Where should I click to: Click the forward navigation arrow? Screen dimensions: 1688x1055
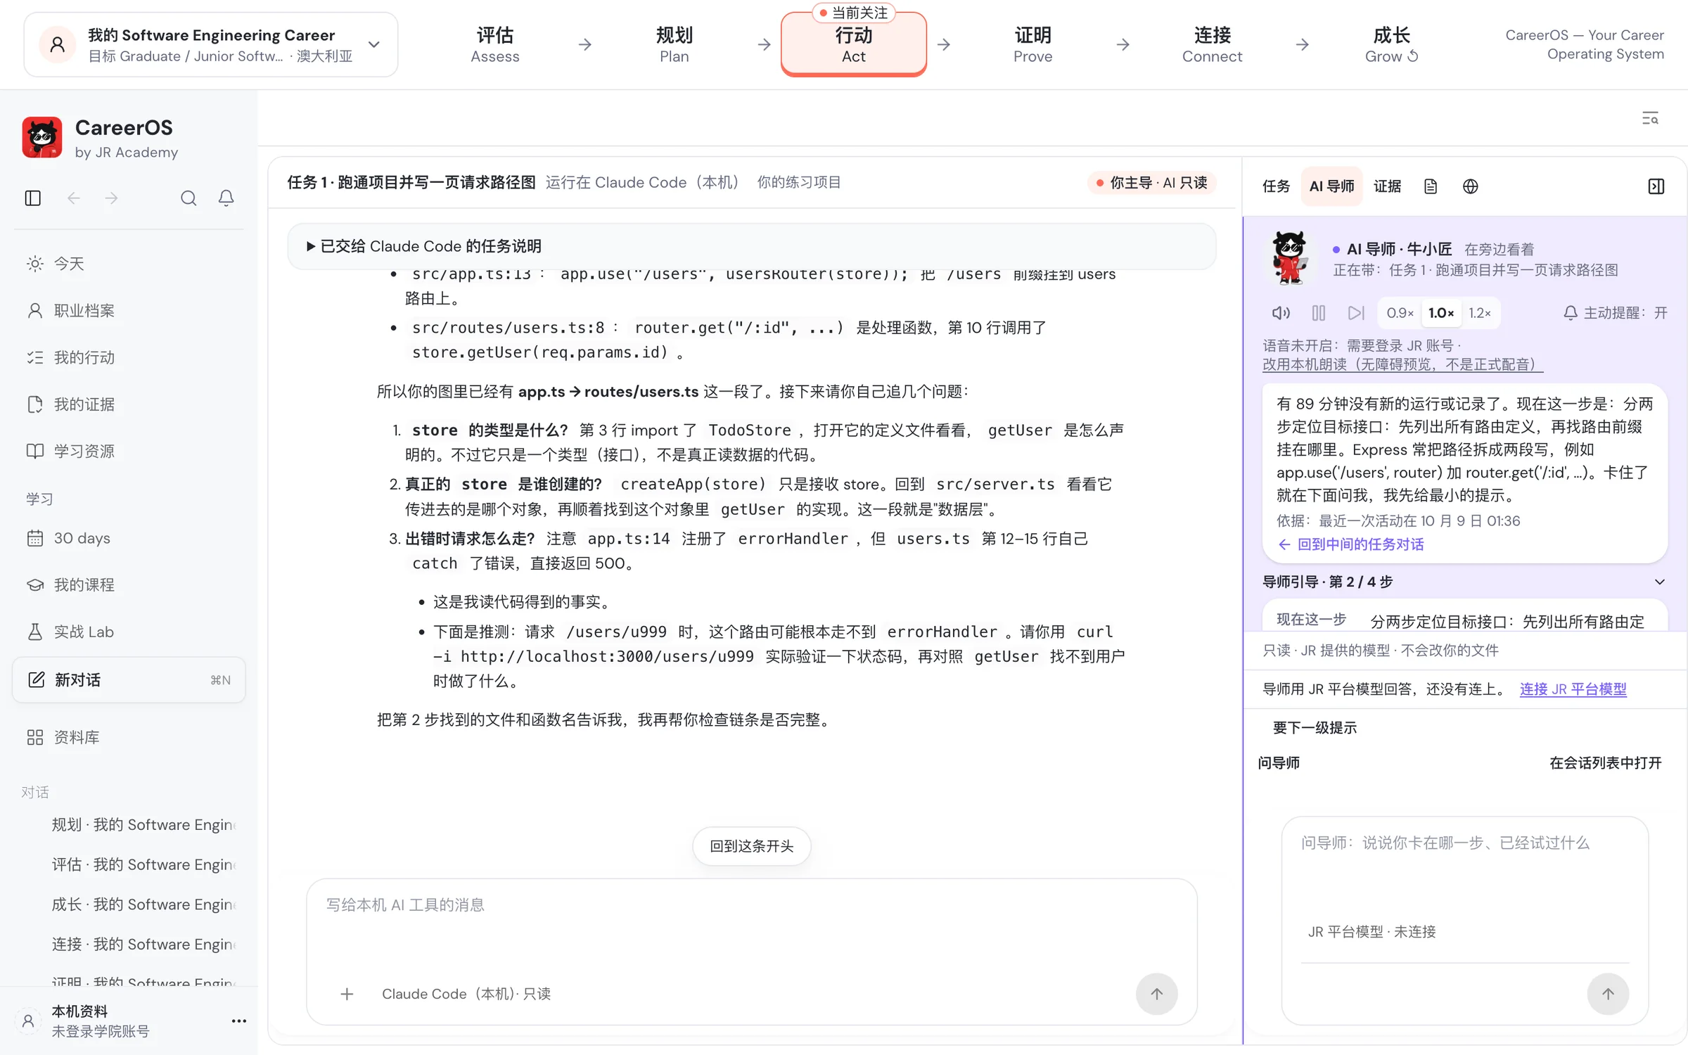point(112,198)
